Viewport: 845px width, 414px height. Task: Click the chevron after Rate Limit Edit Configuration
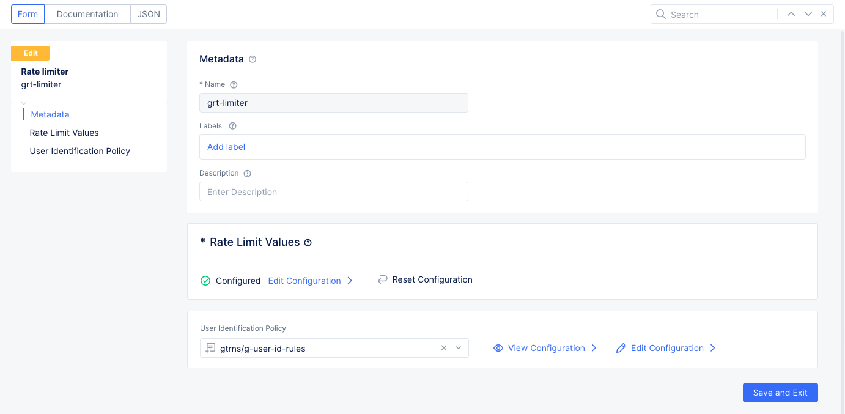pos(350,281)
